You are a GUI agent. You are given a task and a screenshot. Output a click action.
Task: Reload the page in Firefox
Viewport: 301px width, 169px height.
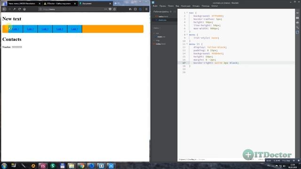click(19, 9)
